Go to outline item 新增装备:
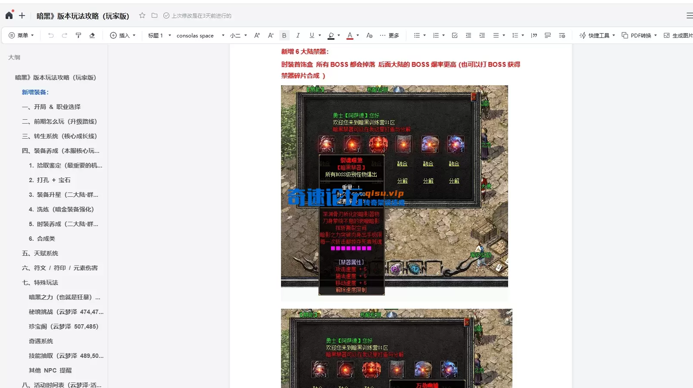Image resolution: width=693 pixels, height=388 pixels. [x=35, y=92]
